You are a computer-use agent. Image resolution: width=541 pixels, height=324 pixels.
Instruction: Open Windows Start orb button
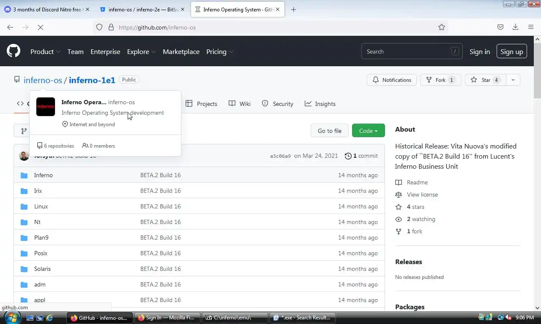click(11, 317)
